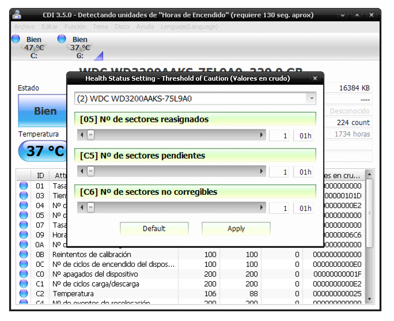Click left arrow of reassigned sectors slider
394x321 pixels.
point(82,135)
